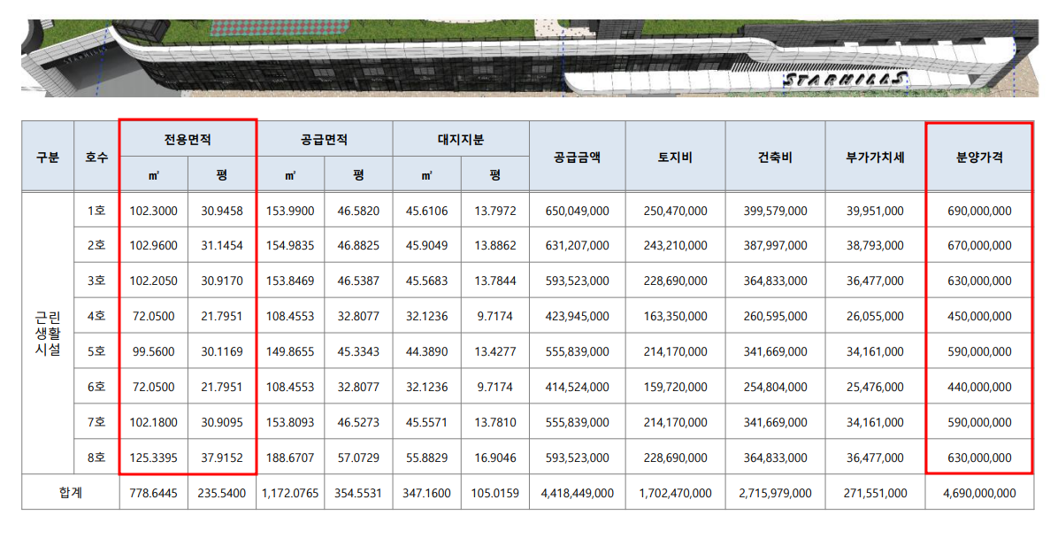Image resolution: width=1050 pixels, height=538 pixels.
Task: Click the 631,207,000 amount cell
Action: click(x=578, y=246)
